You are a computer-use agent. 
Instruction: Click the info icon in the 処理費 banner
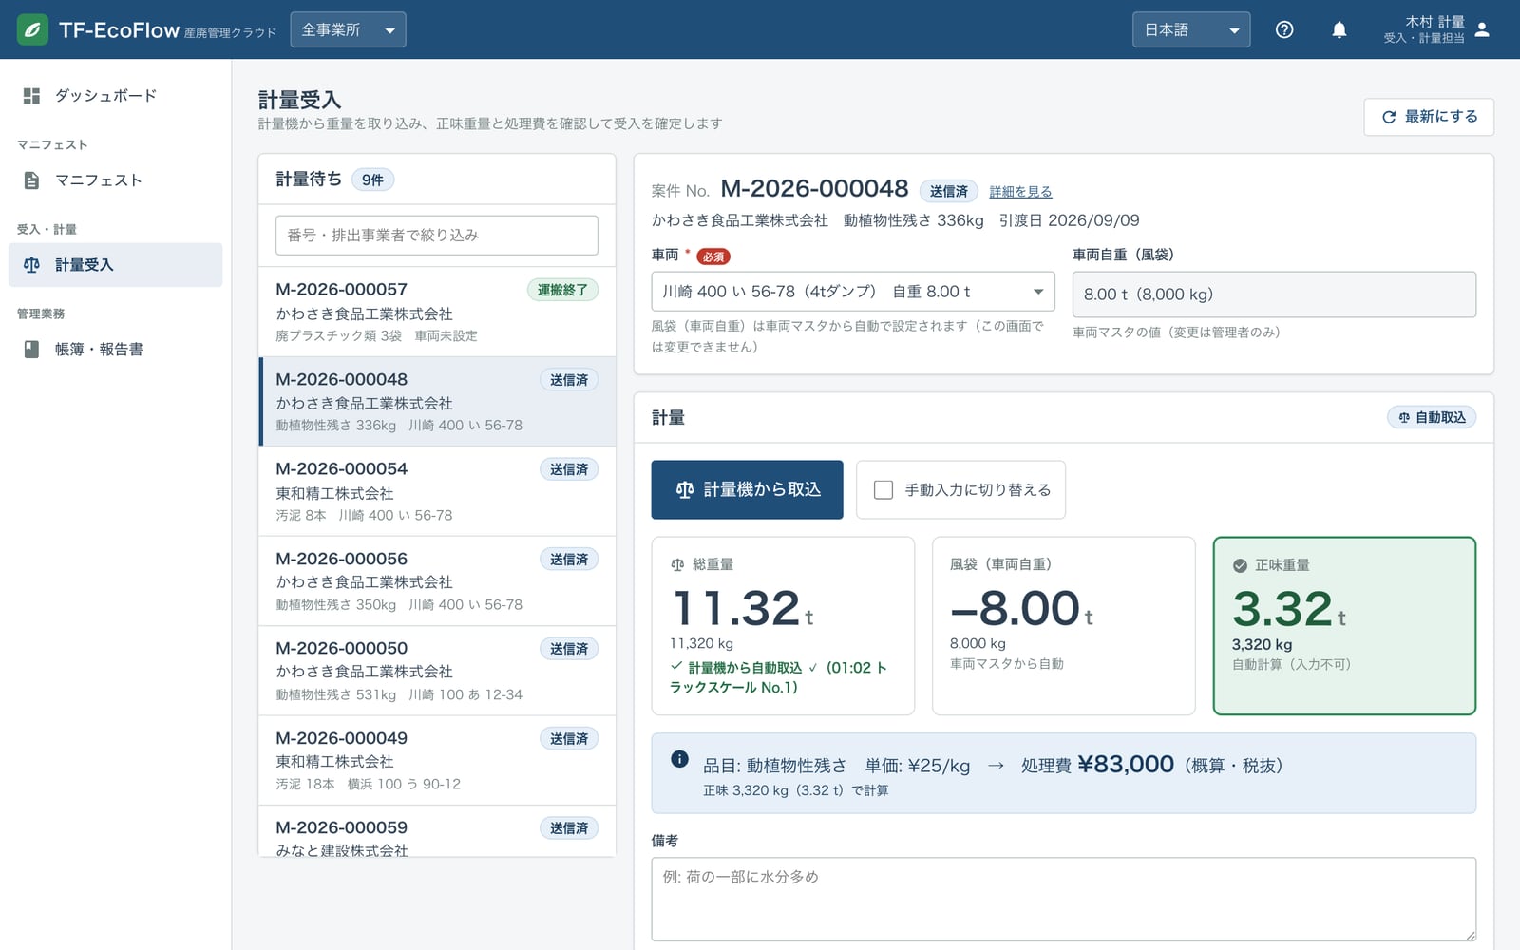pos(679,759)
